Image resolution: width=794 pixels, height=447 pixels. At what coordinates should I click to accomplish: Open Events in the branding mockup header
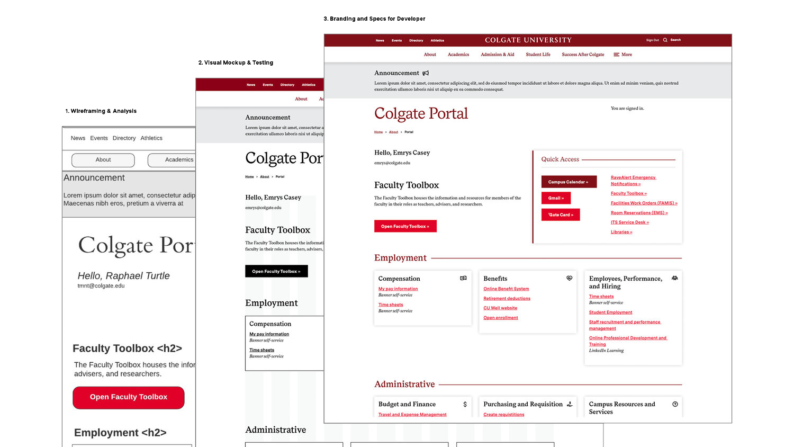pyautogui.click(x=396, y=40)
